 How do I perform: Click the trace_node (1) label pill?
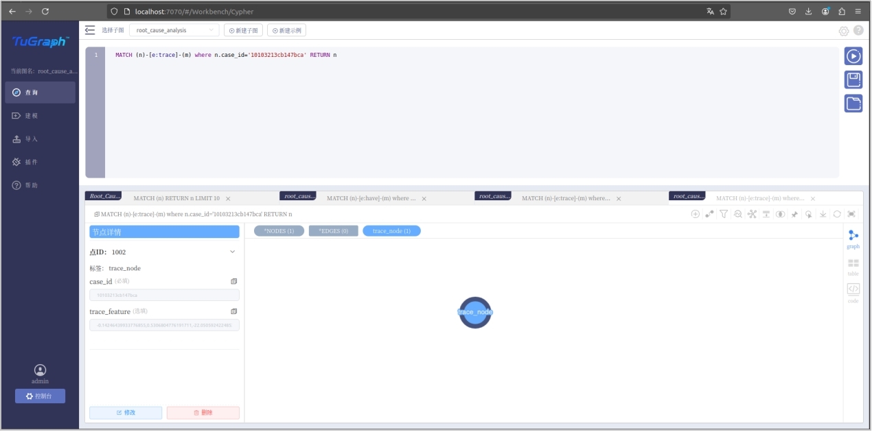pos(391,231)
